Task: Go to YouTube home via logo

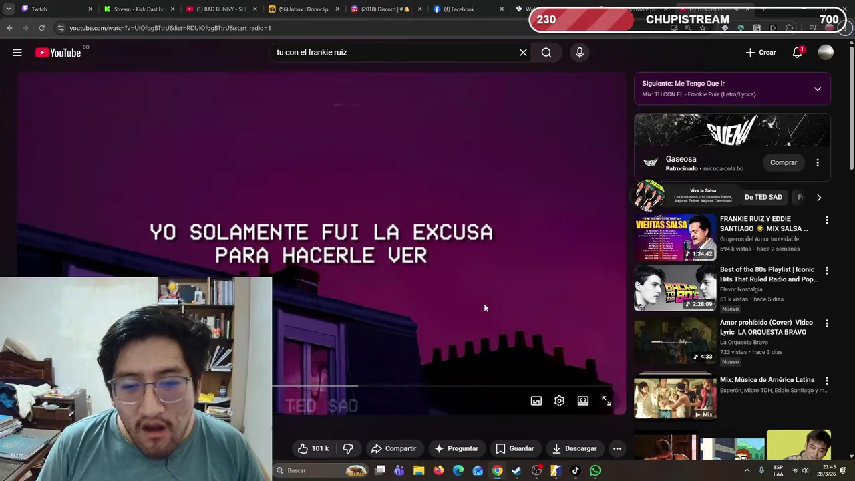Action: coord(57,53)
